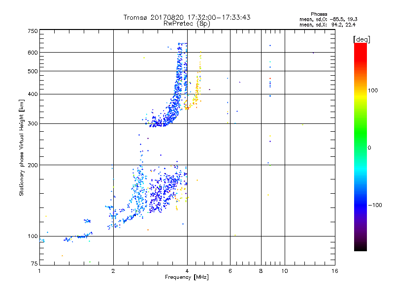Click the y-axis tick label '600'
This screenshot has height=295, width=394.
[33, 53]
